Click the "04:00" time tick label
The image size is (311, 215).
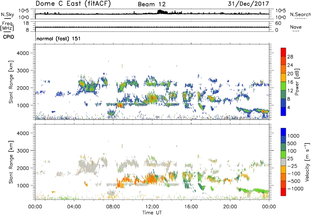pyautogui.click(x=74, y=207)
